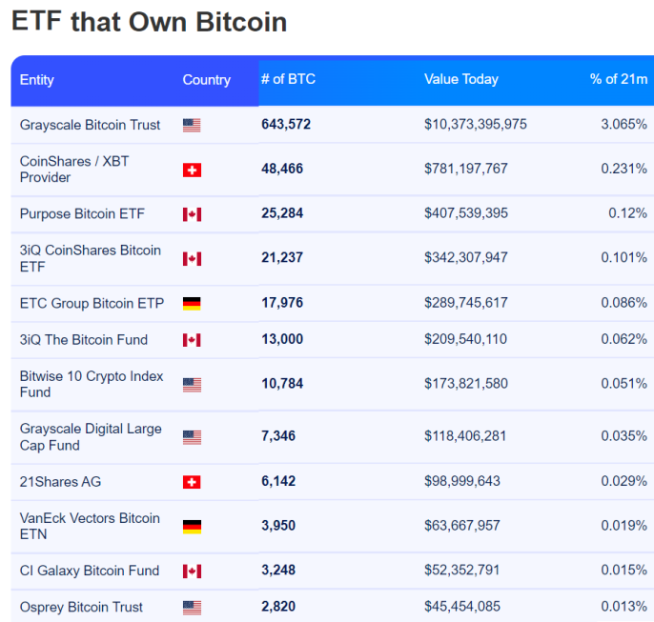Click the Swiss flag next to CoinShares / XBT Provider
This screenshot has height=622, width=654.
pos(192,170)
